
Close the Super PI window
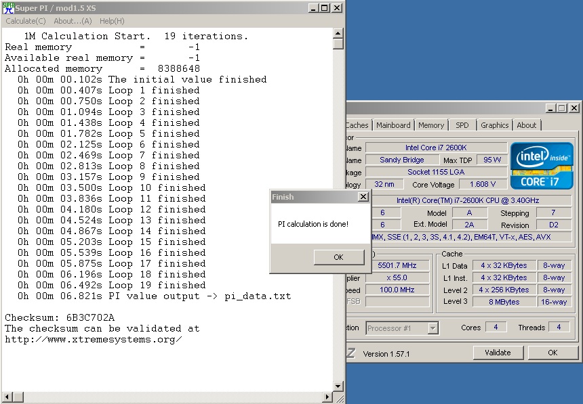click(x=337, y=8)
